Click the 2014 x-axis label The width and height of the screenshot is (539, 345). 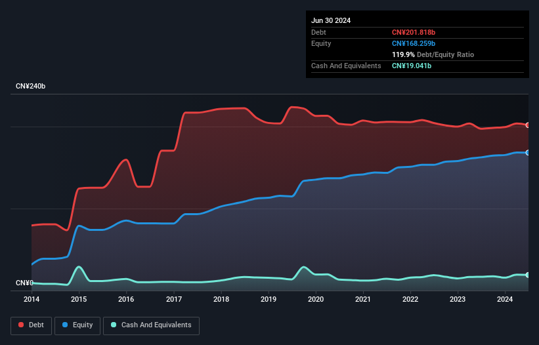pos(32,299)
